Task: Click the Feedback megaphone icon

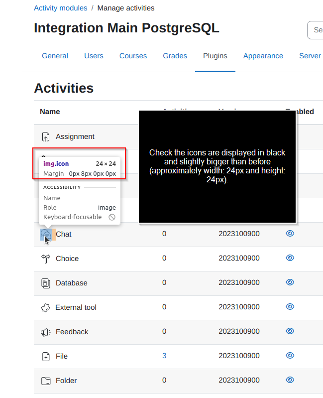Action: [46, 332]
